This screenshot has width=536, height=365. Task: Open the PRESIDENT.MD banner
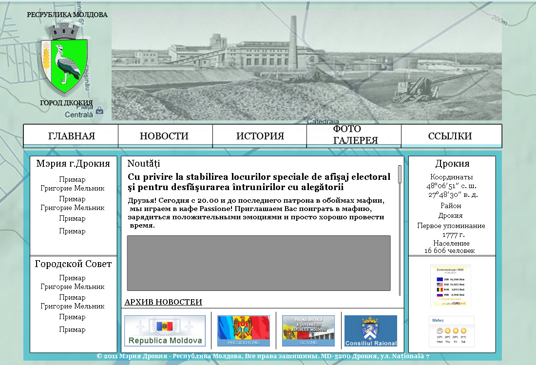coord(243,331)
